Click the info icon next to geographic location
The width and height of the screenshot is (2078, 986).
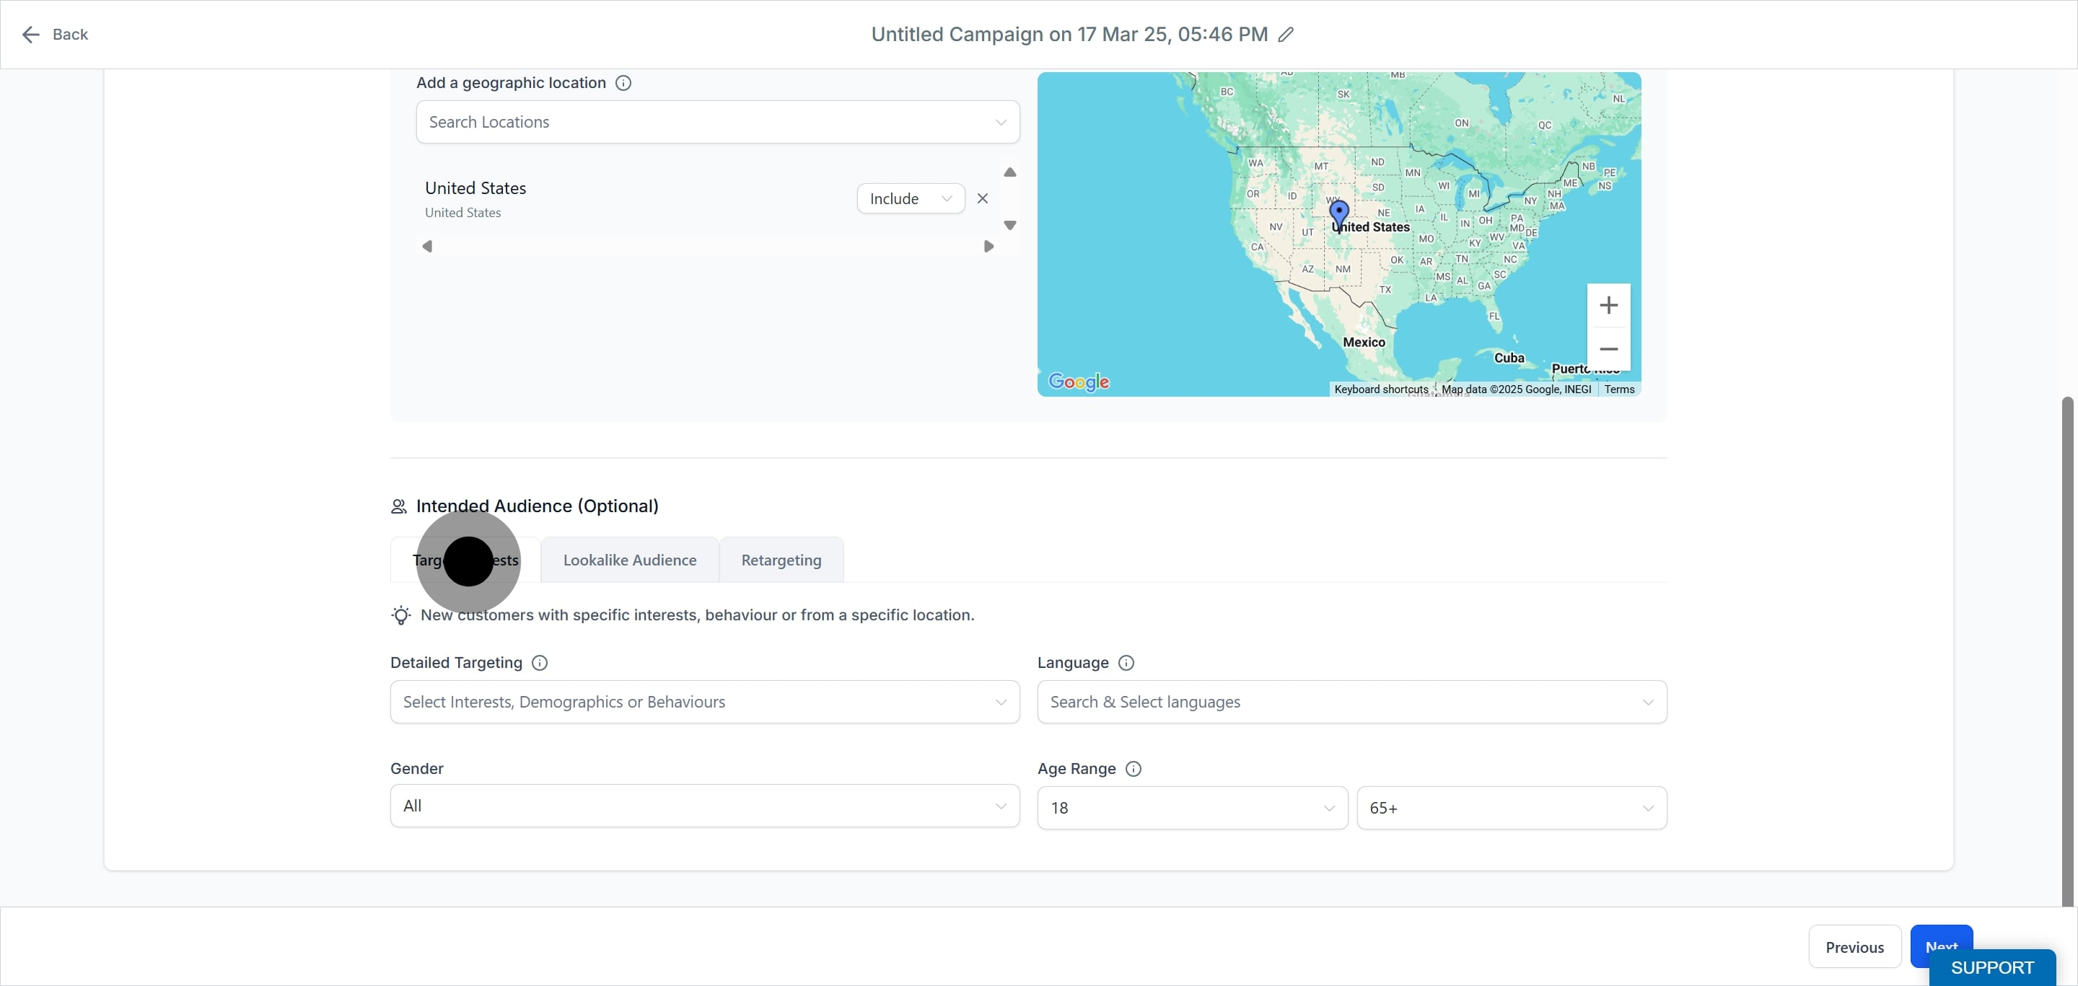623,83
